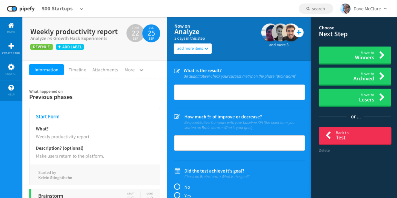
Task: Focus the search field
Action: (x=316, y=9)
